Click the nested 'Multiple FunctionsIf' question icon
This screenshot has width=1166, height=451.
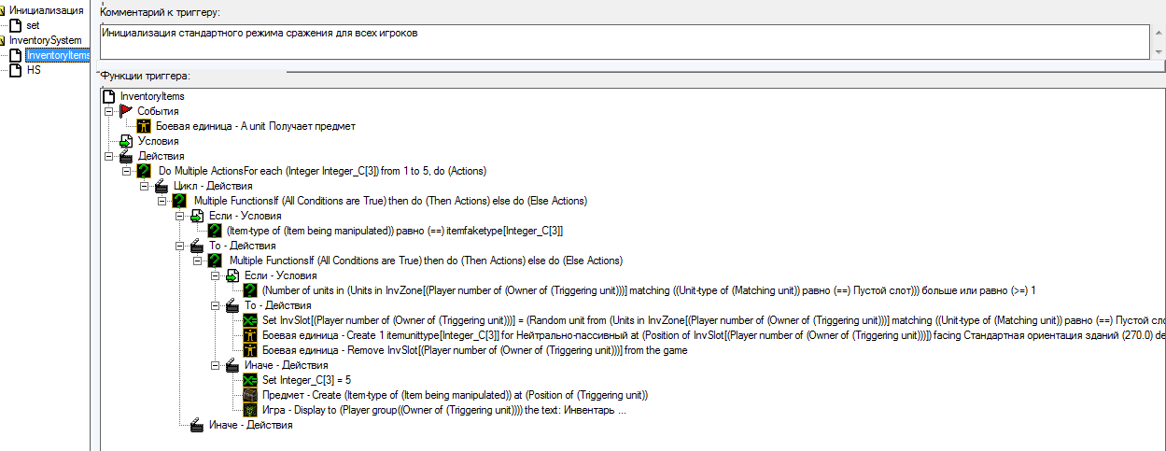[216, 261]
